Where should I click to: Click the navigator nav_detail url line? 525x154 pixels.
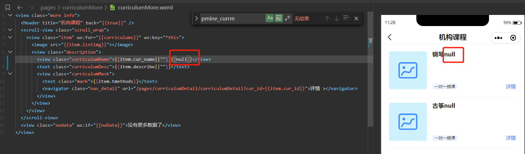[x=200, y=88]
